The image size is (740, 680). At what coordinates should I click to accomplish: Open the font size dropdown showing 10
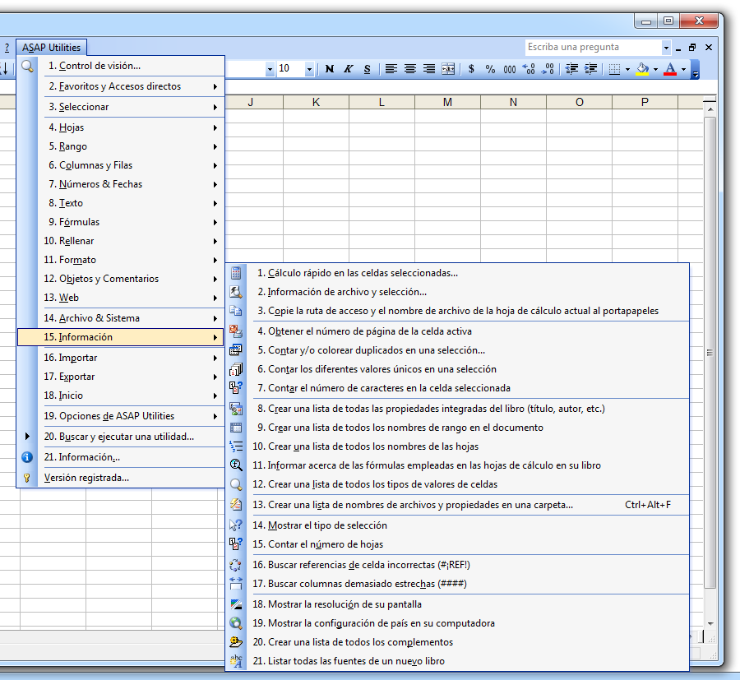[x=308, y=69]
